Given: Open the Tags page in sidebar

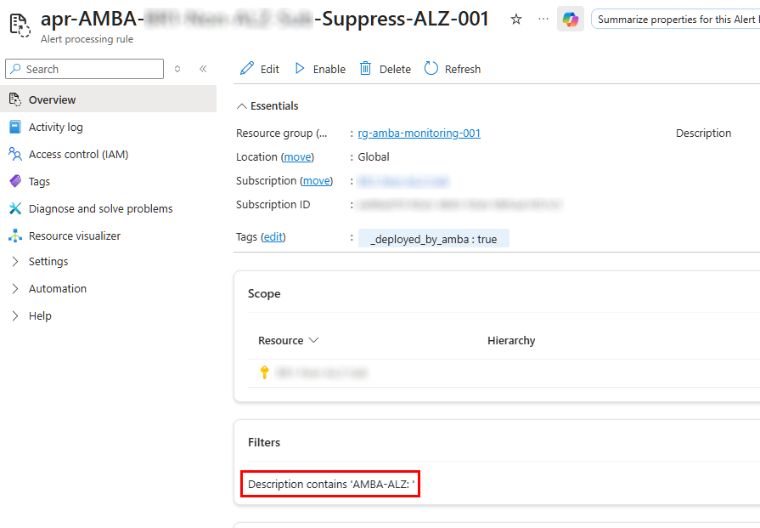Looking at the screenshot, I should [x=39, y=181].
